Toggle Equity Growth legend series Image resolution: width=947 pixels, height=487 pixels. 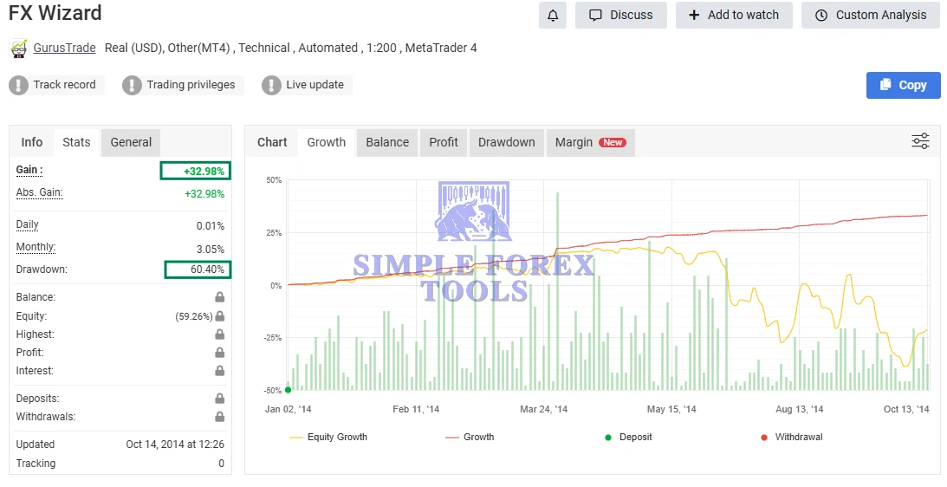[x=328, y=437]
